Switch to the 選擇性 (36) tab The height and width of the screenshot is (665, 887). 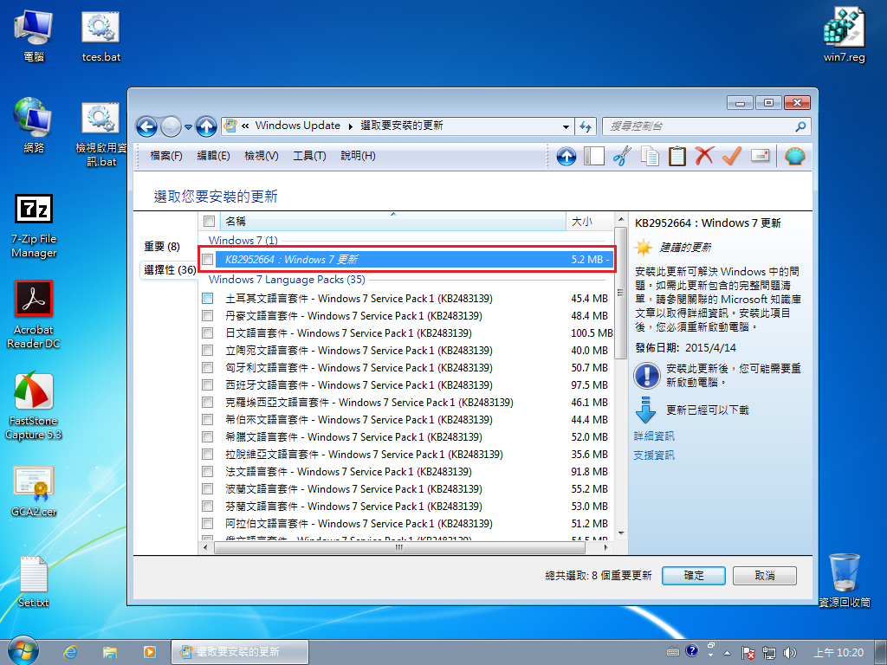tap(169, 270)
